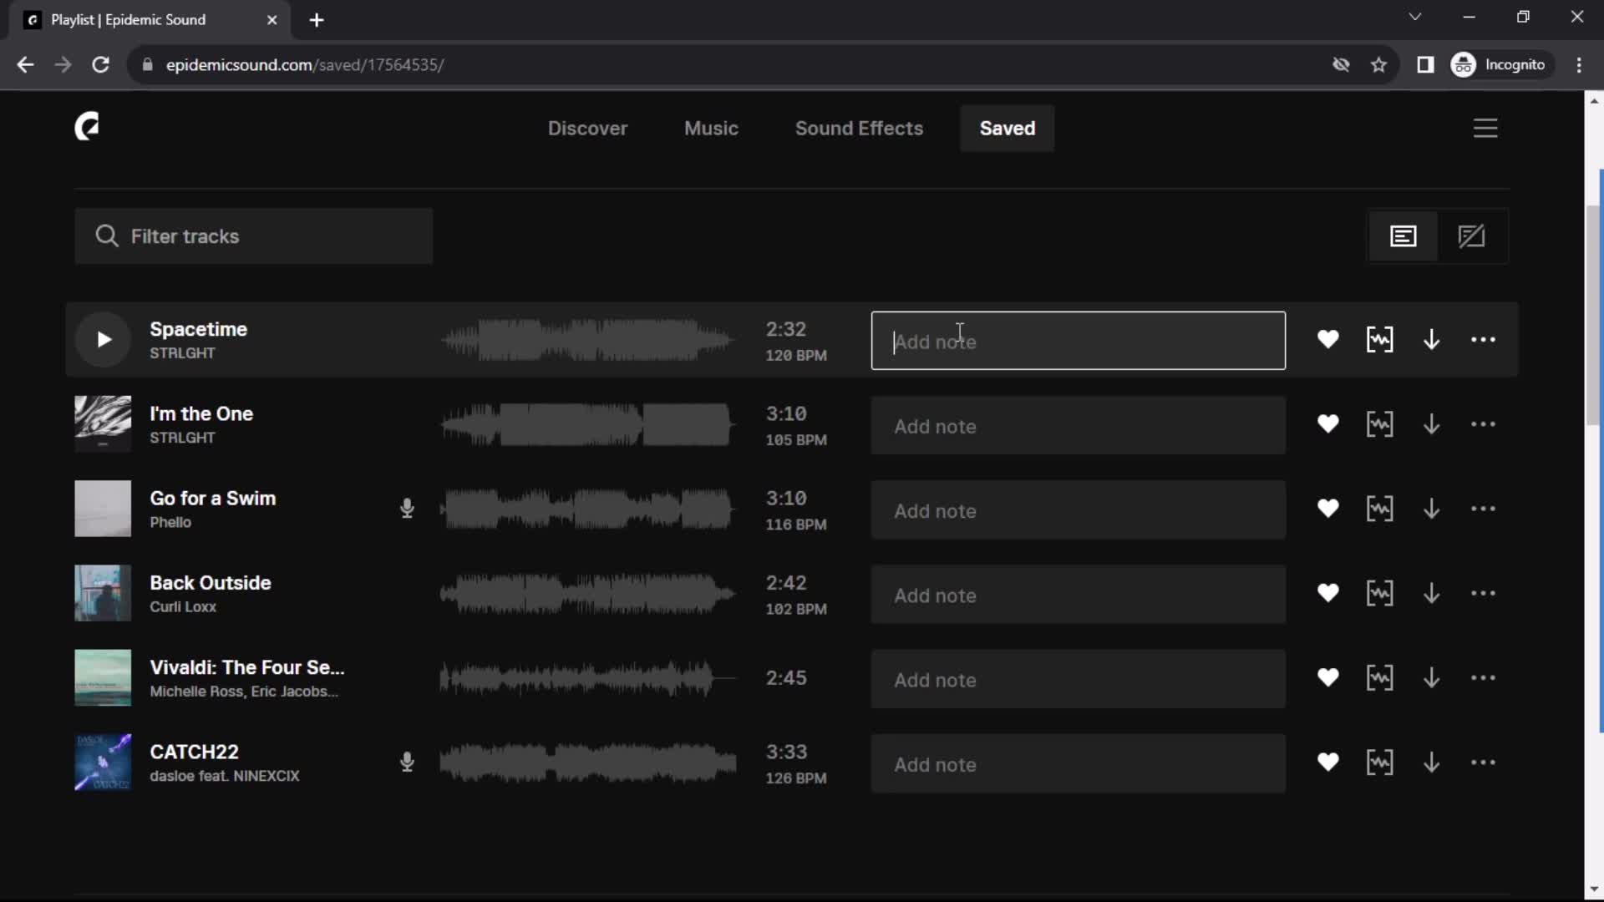The width and height of the screenshot is (1604, 902).
Task: Unlike Go for a Swim via heart icon
Action: click(1327, 509)
